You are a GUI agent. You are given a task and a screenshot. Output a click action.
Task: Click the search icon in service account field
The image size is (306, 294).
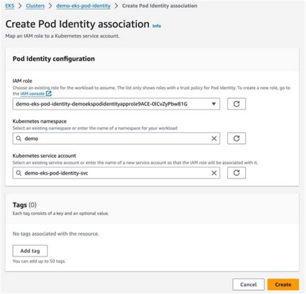[19, 173]
